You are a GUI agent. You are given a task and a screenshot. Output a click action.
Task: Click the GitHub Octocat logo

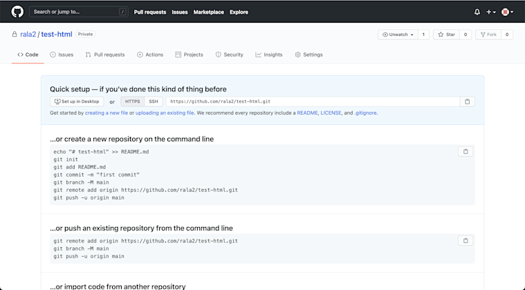[17, 12]
